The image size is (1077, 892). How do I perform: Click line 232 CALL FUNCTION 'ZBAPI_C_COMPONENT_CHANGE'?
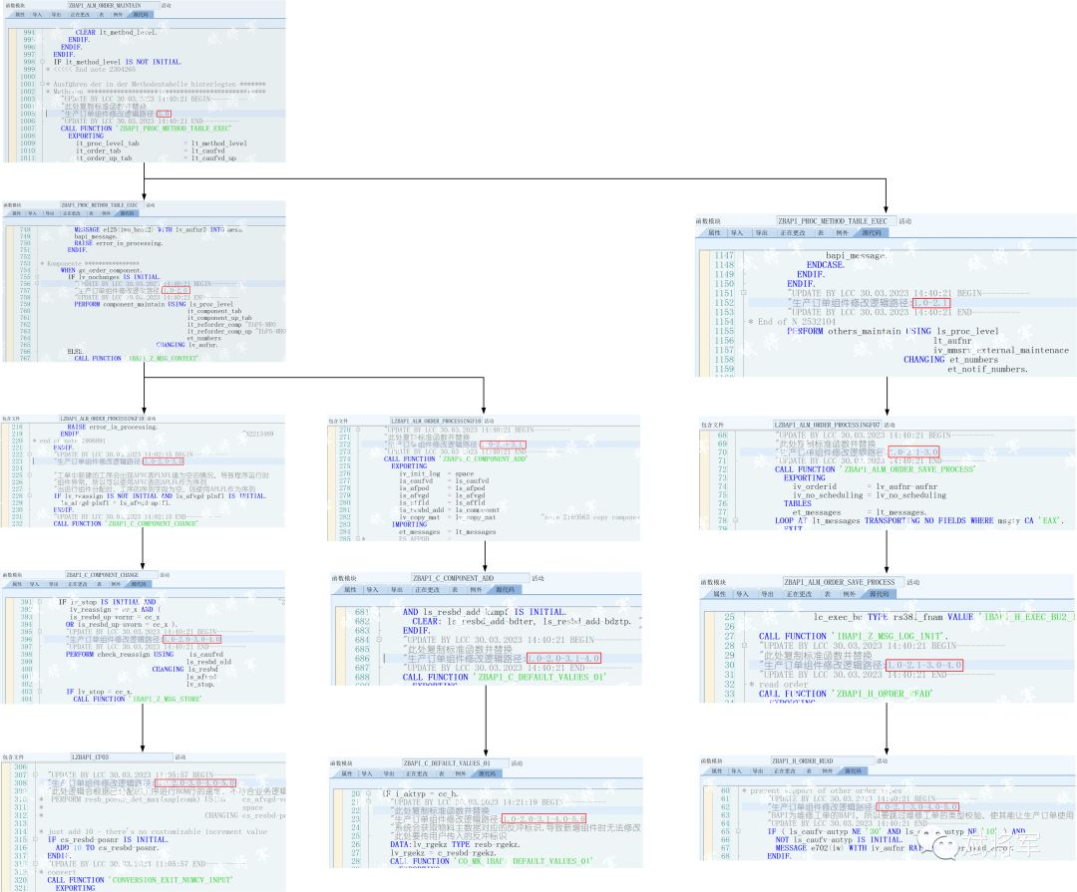click(125, 523)
